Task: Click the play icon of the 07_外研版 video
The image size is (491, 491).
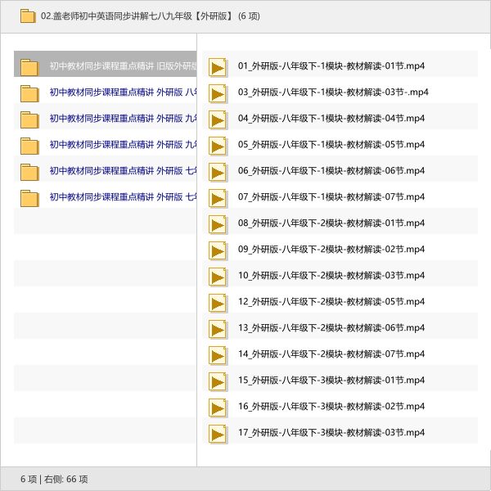Action: [218, 198]
